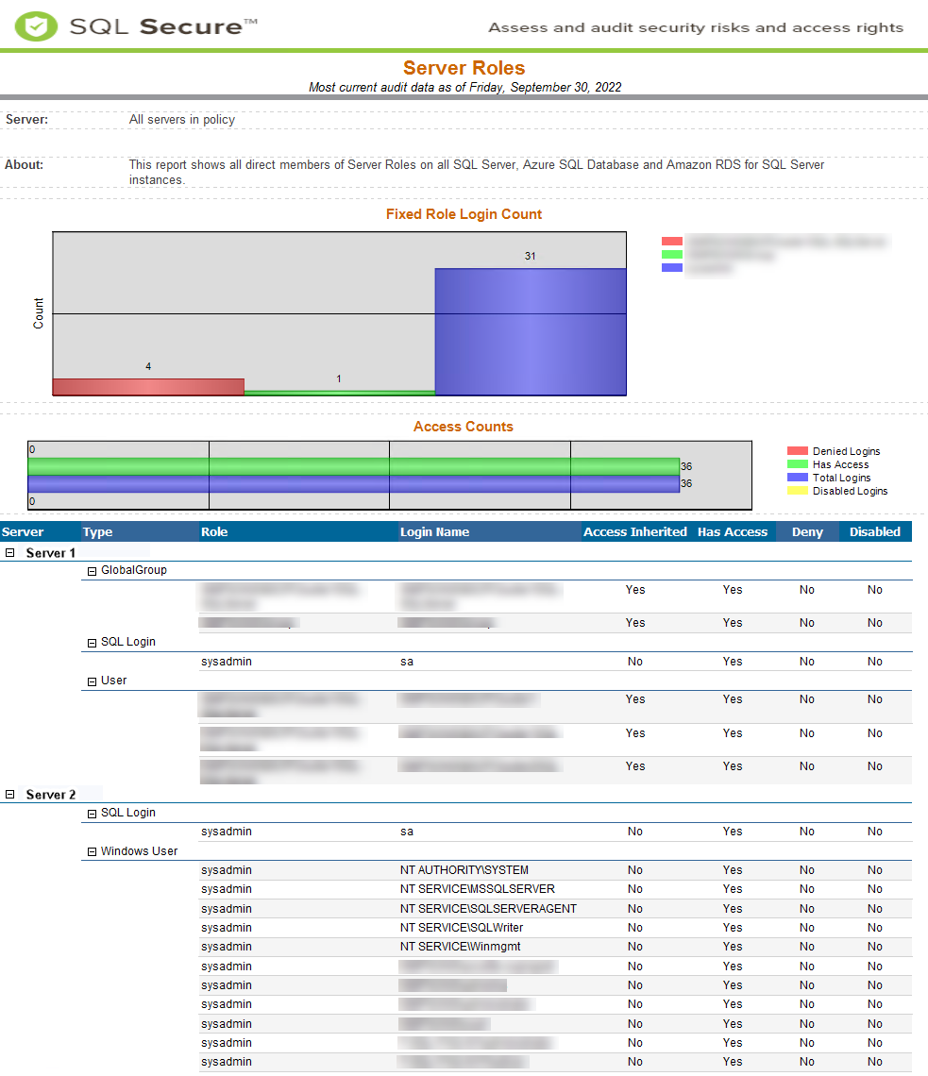The image size is (928, 1076).
Task: Click the green Has Access bar in Access Counts
Action: click(x=353, y=466)
